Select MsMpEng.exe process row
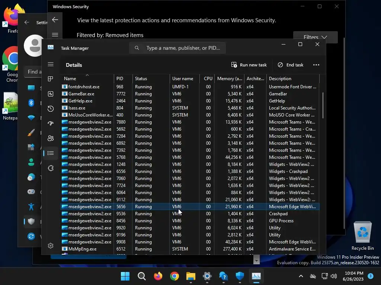Image resolution: width=381 pixels, height=285 pixels. tap(189, 249)
